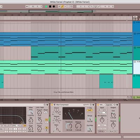The width and height of the screenshot is (140, 140).
Task: Arm the Arrangement Record circle button
Action: [x=54, y=7]
